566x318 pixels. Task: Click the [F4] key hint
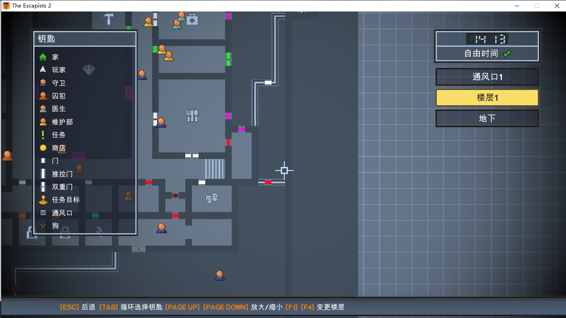coord(308,307)
